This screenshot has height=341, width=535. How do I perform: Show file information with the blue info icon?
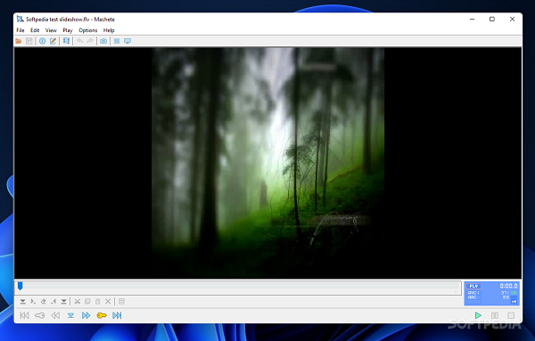[x=42, y=41]
